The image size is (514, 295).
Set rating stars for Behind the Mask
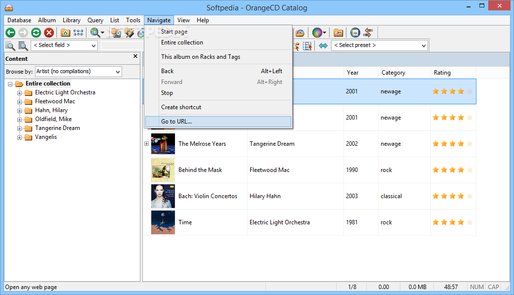(x=452, y=170)
